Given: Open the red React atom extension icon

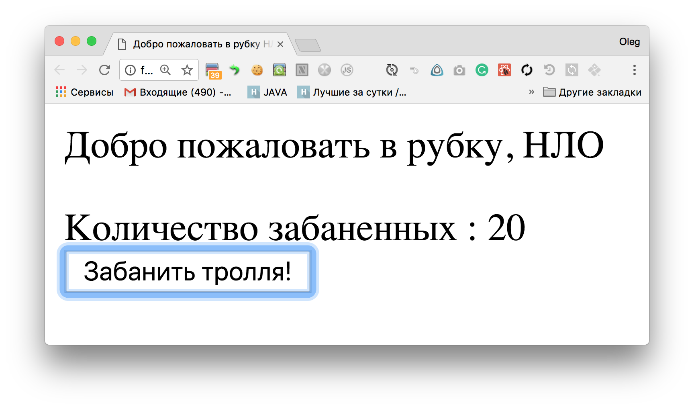Looking at the screenshot, I should point(504,70).
